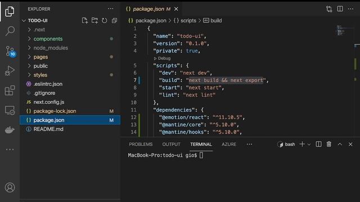
Task: Refresh the TODO-UI explorer
Action: click(x=105, y=20)
